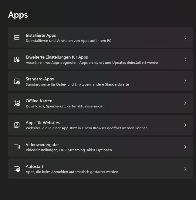This screenshot has height=200, width=196.
Task: Click the Offline-Karten chevron arrow
Action: click(x=185, y=103)
